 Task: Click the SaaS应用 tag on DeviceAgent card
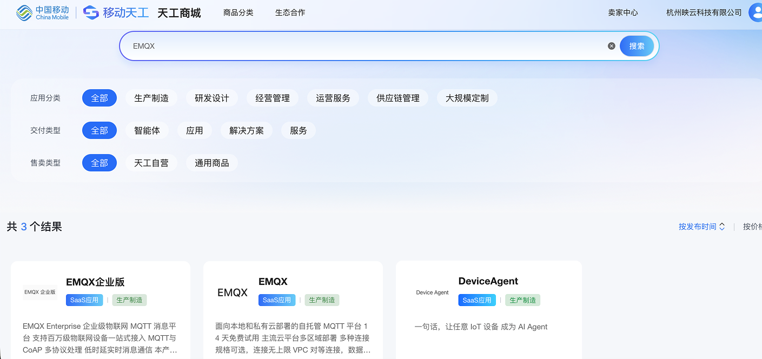coord(477,300)
